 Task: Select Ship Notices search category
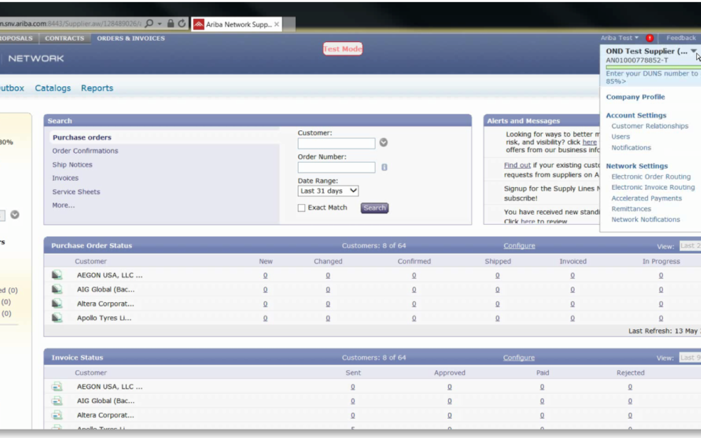(x=72, y=165)
